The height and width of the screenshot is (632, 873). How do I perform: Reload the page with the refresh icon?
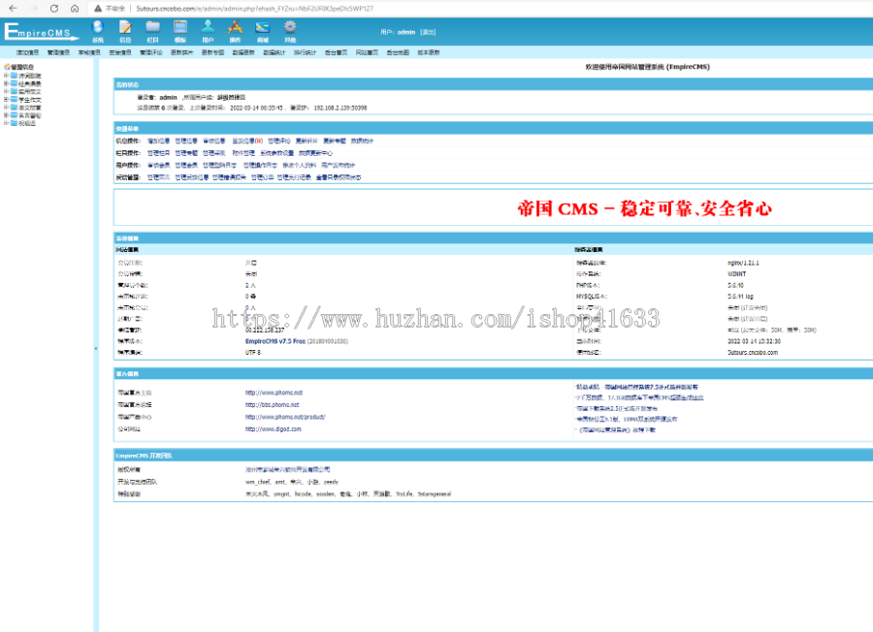click(x=54, y=9)
